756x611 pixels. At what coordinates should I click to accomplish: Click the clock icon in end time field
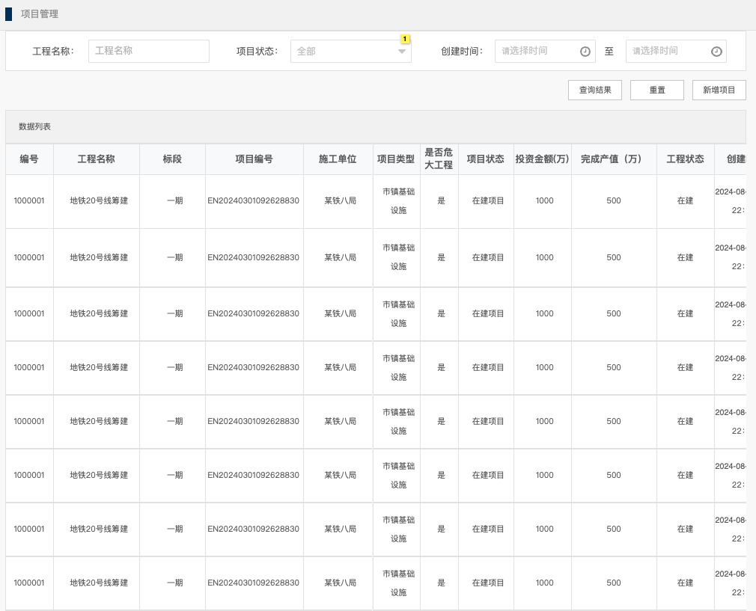[716, 52]
